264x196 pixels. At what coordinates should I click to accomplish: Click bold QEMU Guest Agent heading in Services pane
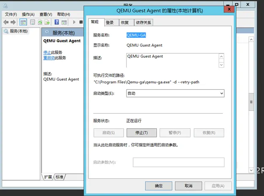(x=62, y=41)
